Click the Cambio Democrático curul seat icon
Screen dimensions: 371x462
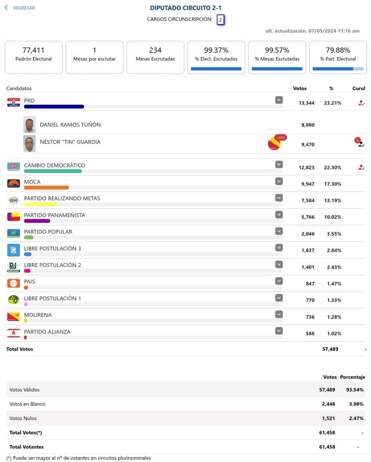(x=361, y=167)
